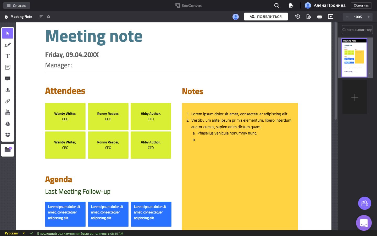The image size is (377, 236).
Task: Select the bottom-row Ronny Reader, CFO card
Action: coord(108,145)
